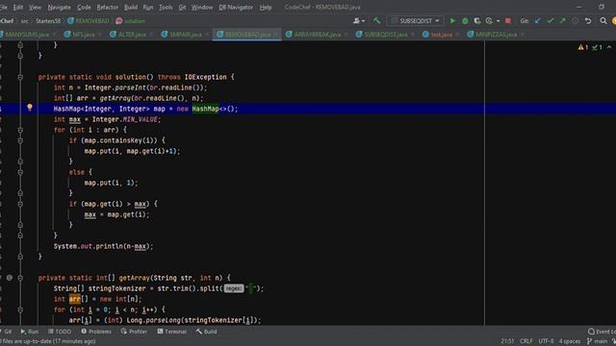
Task: Switch to the ARRAYBREAK.java tab
Action: [x=317, y=35]
